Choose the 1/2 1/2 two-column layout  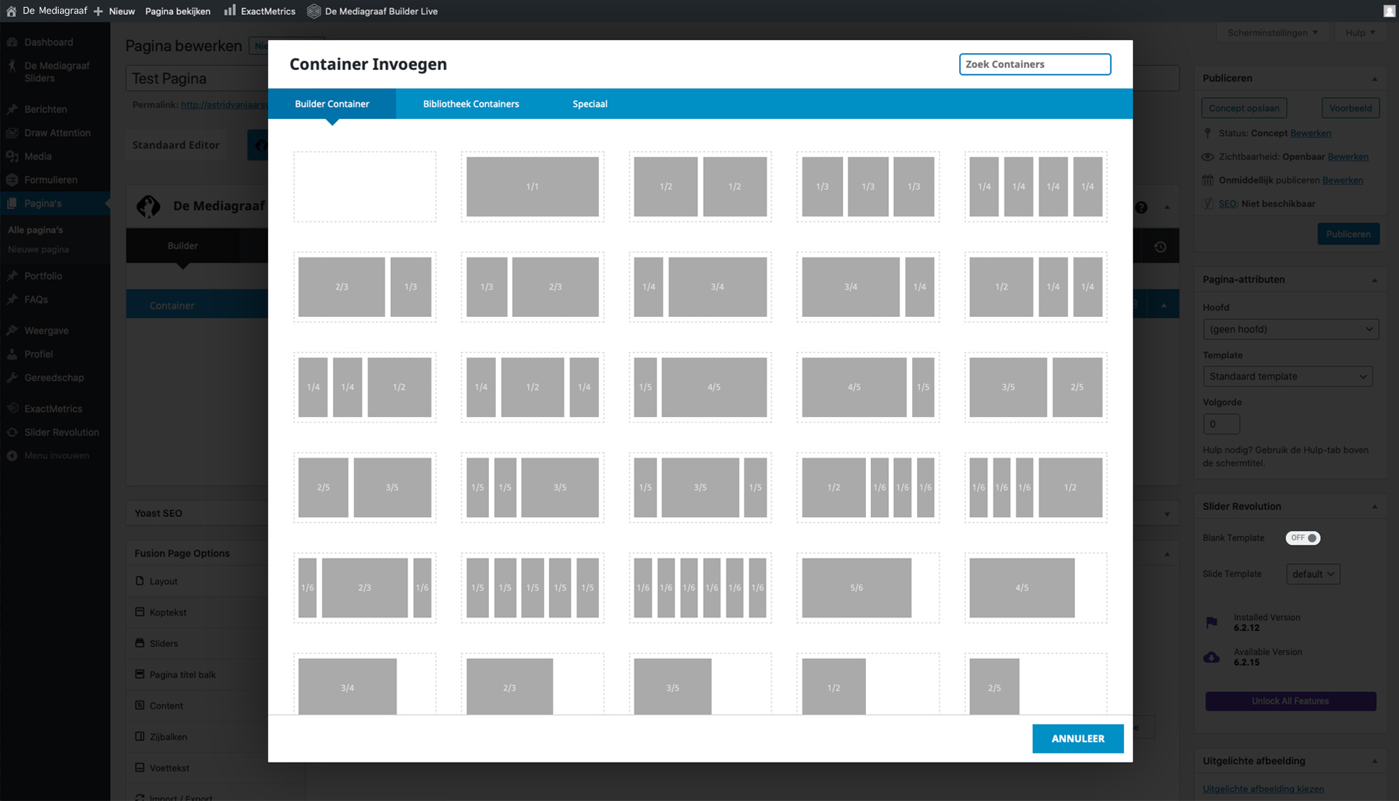tap(700, 187)
